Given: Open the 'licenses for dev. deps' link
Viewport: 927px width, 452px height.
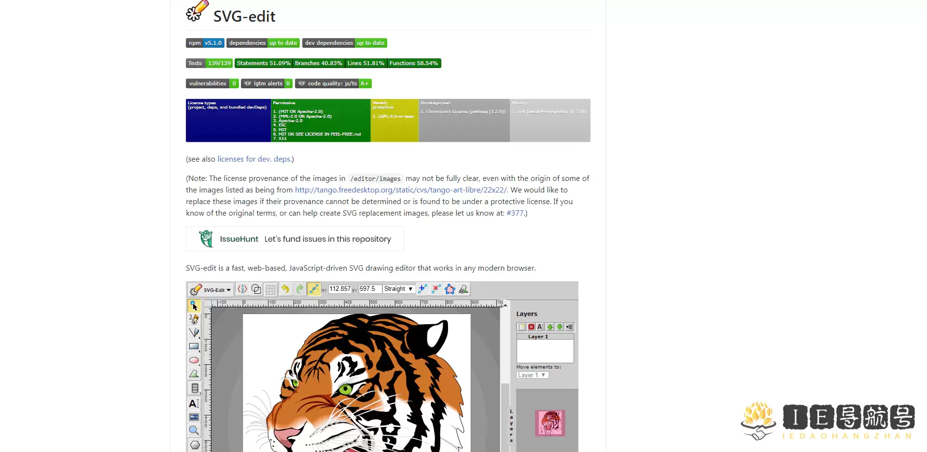Looking at the screenshot, I should coord(254,159).
